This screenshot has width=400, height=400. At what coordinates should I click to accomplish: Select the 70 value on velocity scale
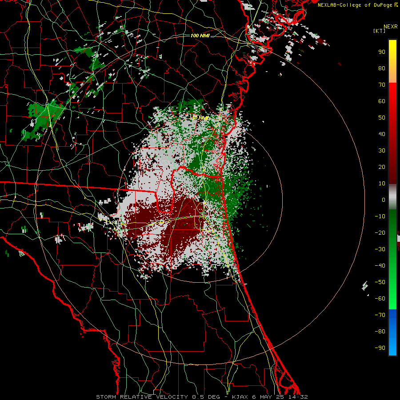pyautogui.click(x=382, y=85)
